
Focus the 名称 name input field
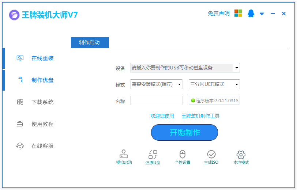click(x=156, y=100)
